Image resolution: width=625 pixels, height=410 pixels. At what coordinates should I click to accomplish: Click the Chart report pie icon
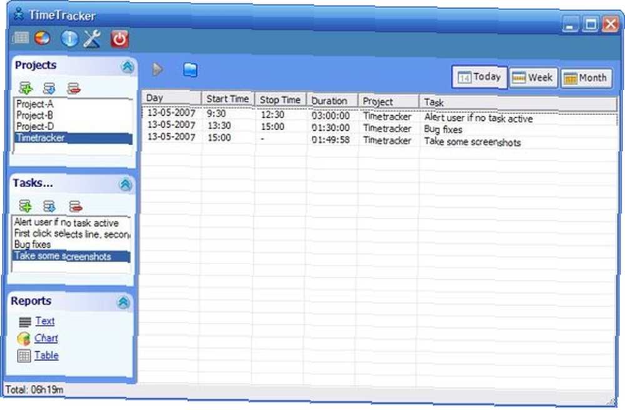click(24, 339)
